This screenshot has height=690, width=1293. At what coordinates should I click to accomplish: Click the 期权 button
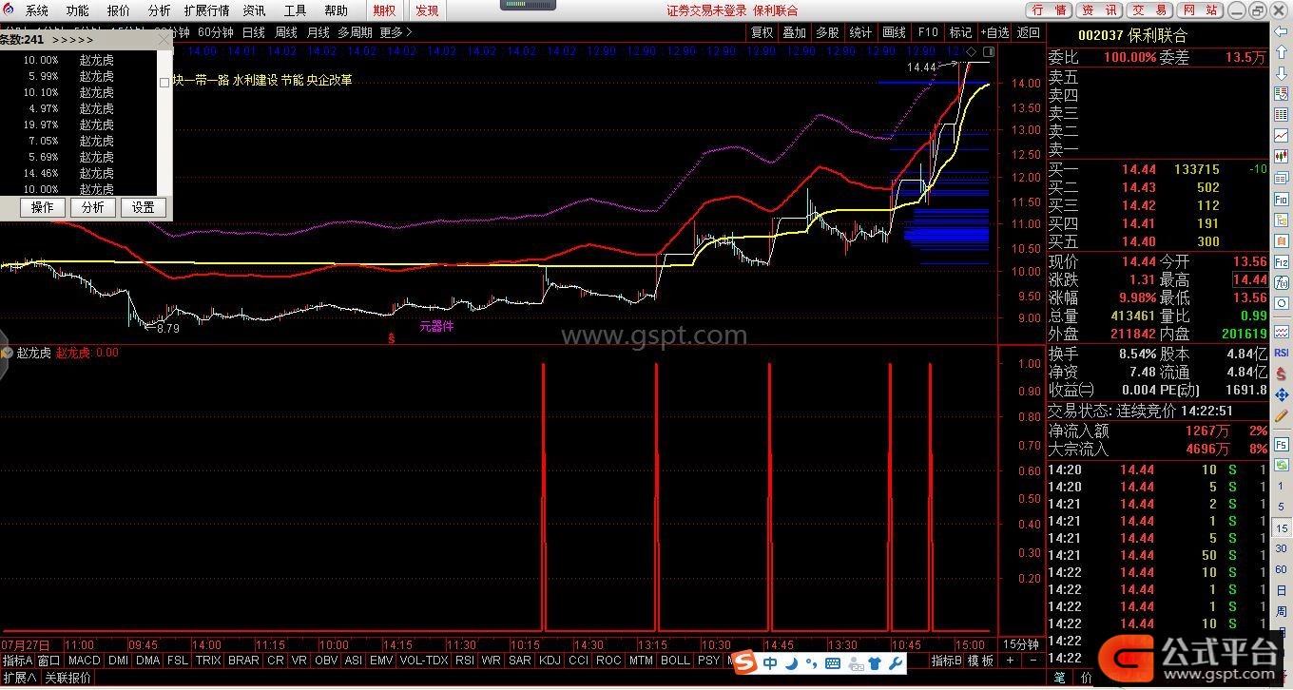tap(384, 10)
